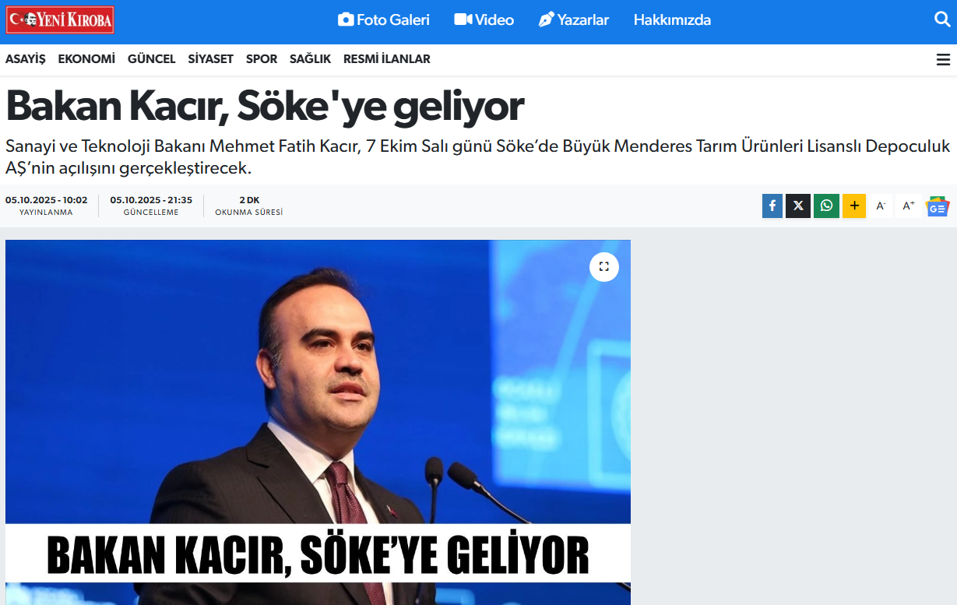The image size is (957, 605).
Task: Click the Yeni Kıroba site logo
Action: (61, 19)
